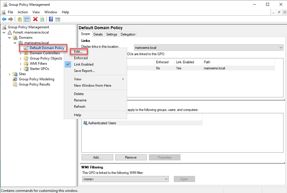Select the Group Policy Results icon
The height and width of the screenshot is (193, 287).
point(15,84)
